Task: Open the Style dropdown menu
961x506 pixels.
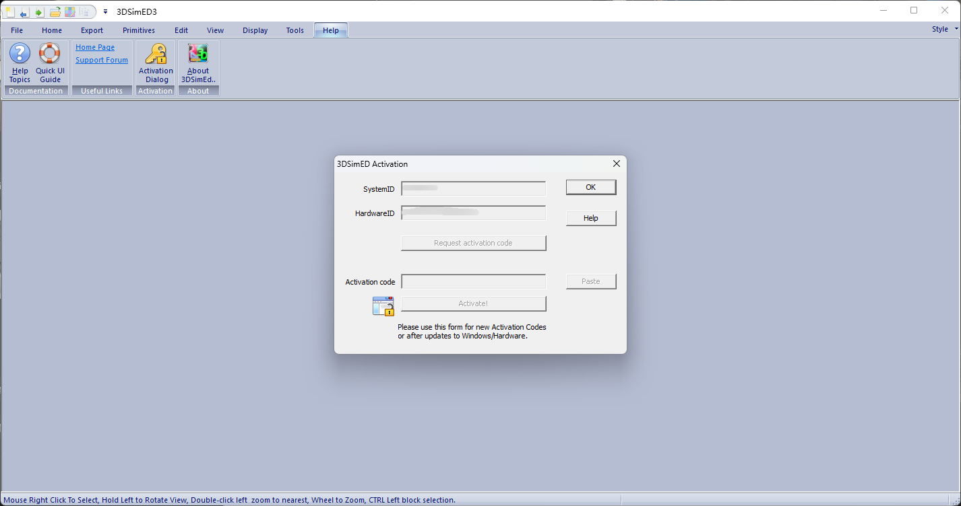Action: (945, 29)
